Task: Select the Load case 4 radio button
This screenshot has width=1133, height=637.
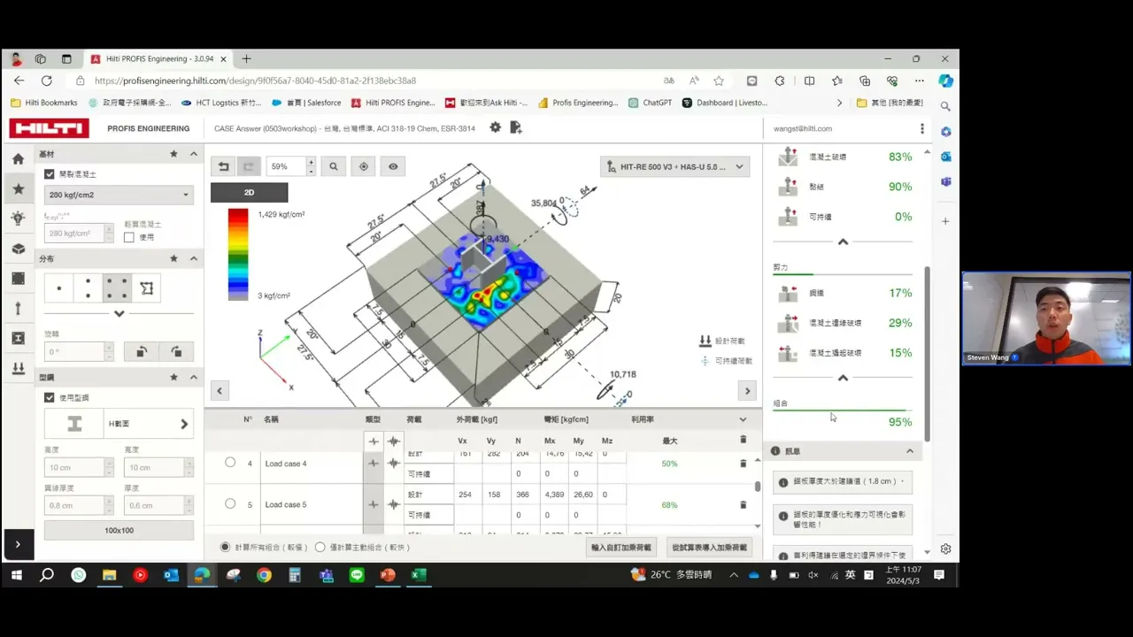Action: [x=230, y=463]
